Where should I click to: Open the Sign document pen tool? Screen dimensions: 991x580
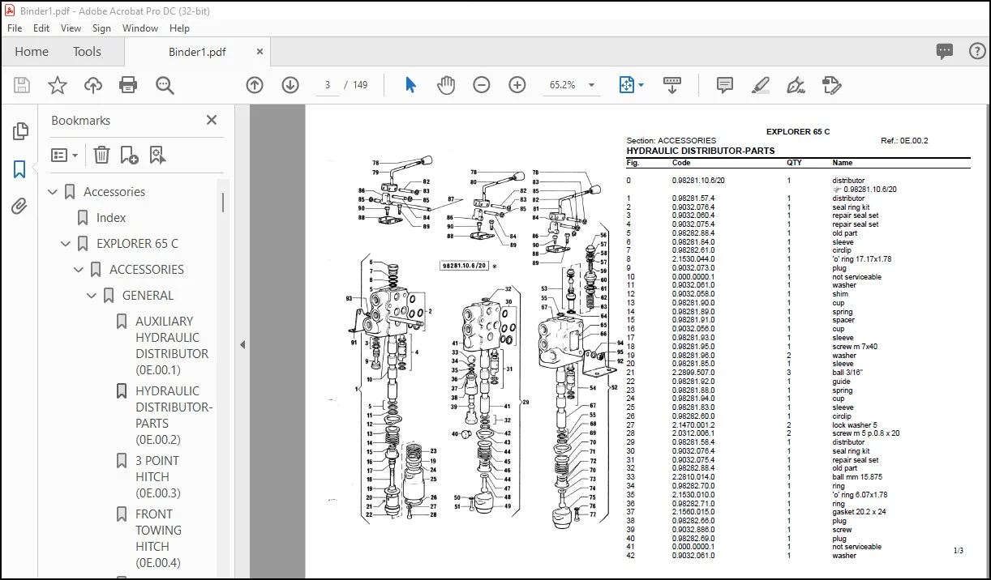[796, 85]
